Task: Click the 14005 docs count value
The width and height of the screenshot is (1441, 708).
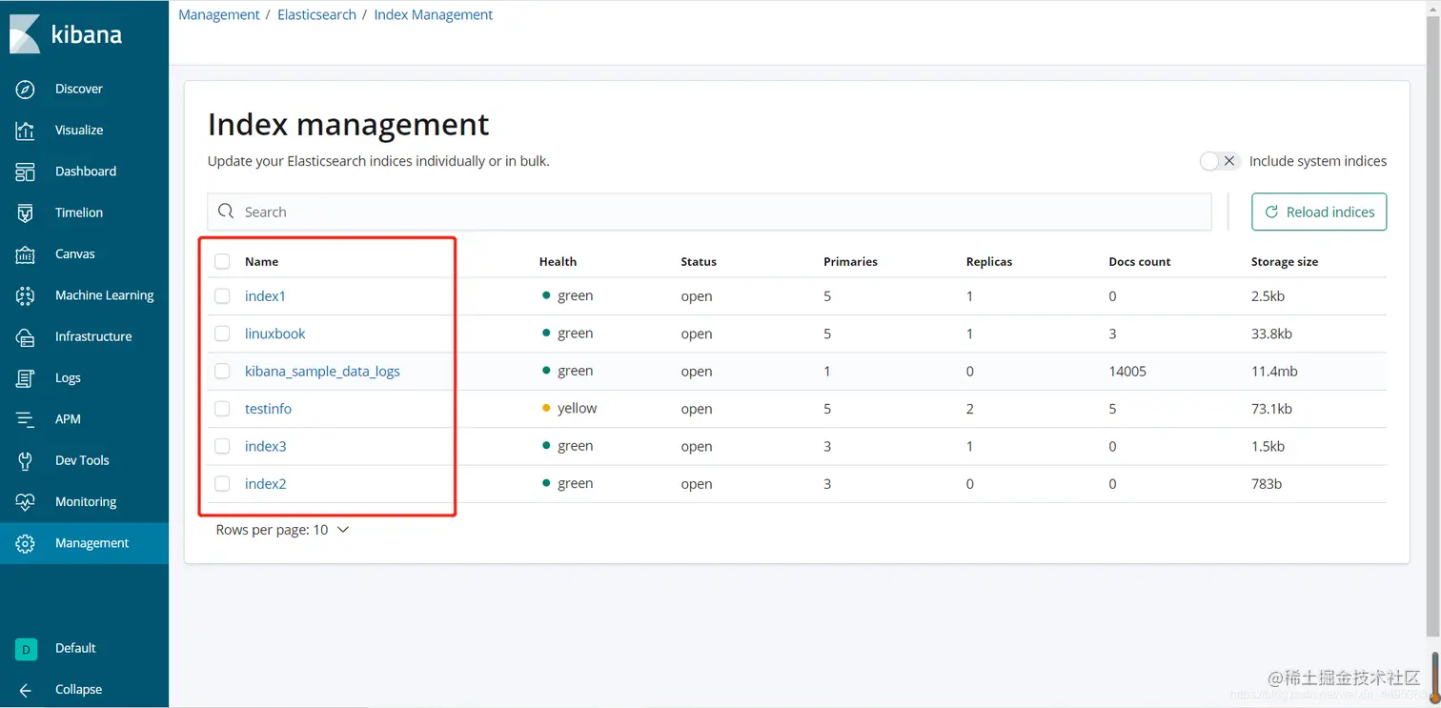Action: (1127, 372)
